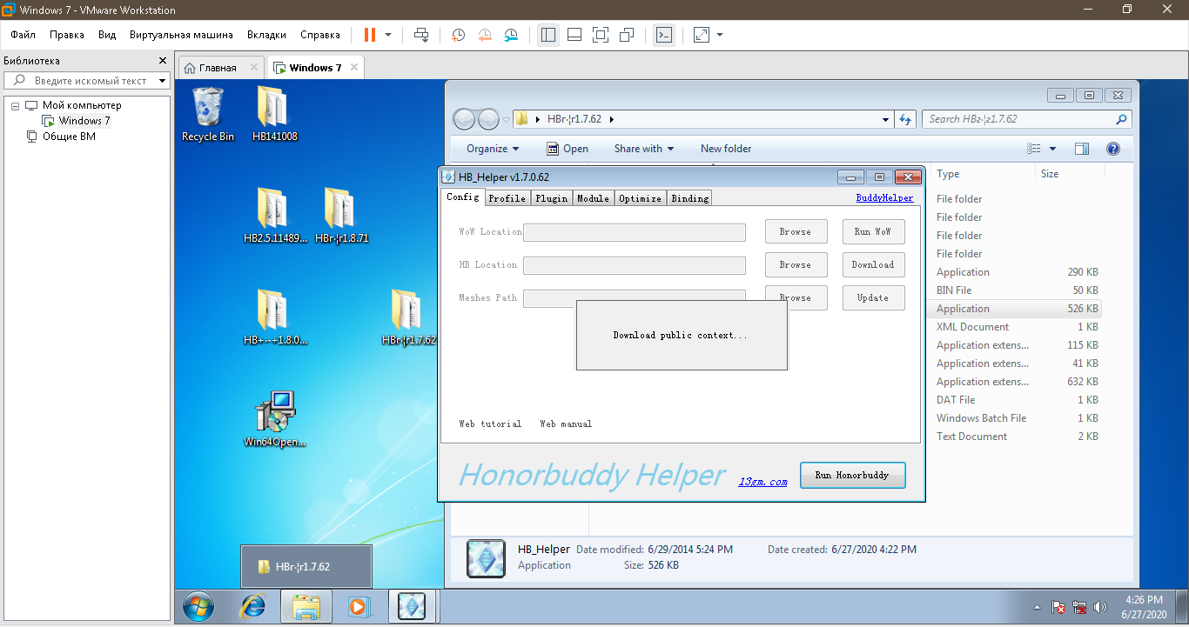The image size is (1189, 627).
Task: Select the HB+-+1.8.0 desktop folder
Action: (275, 317)
